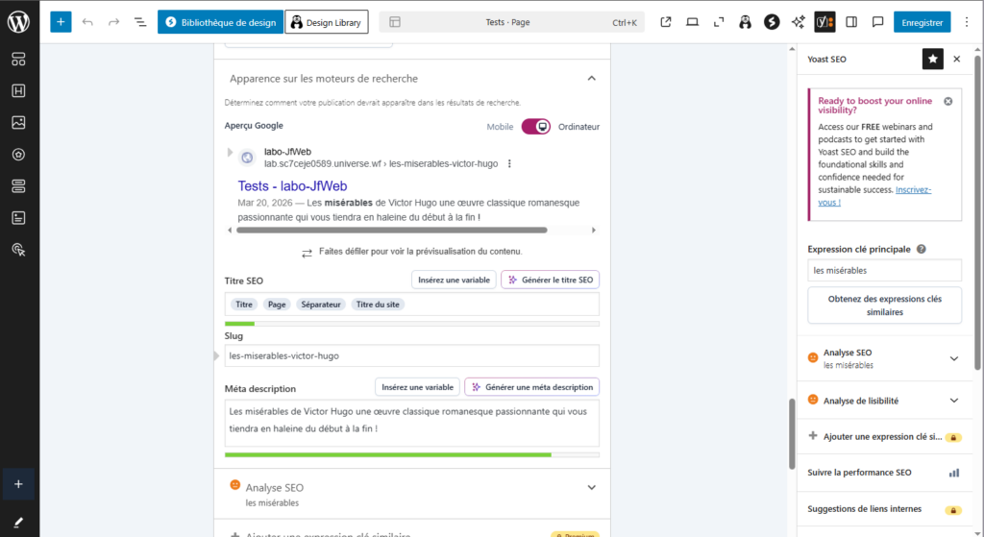The width and height of the screenshot is (984, 537).
Task: Redo the last change
Action: coord(113,22)
